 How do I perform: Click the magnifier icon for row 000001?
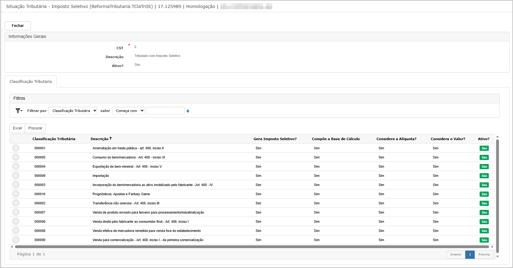[x=16, y=148]
